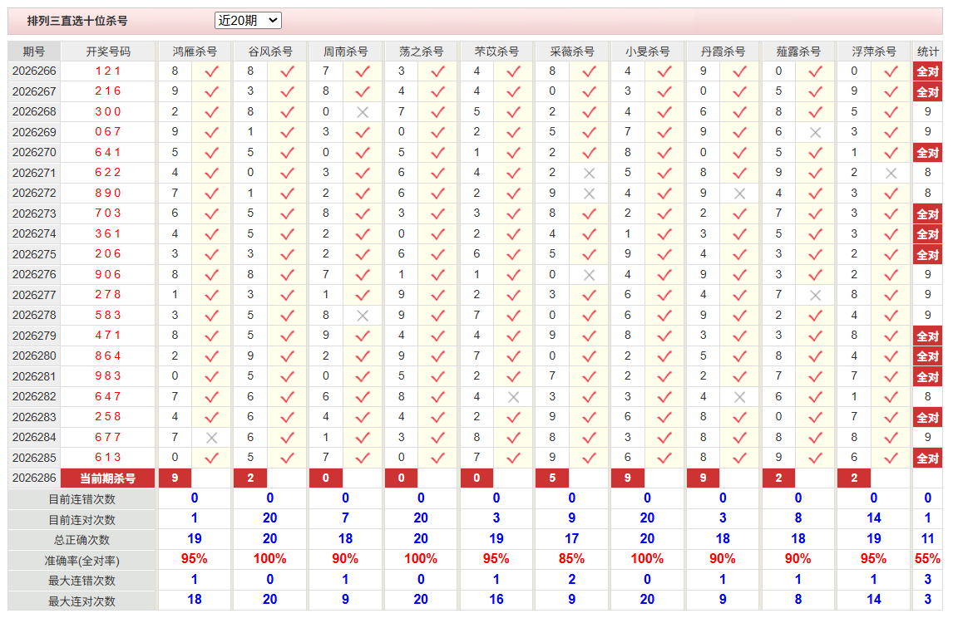Click the red checkmark for 浮萍杀号 in row 2026285
This screenshot has width=958, height=618.
[x=891, y=459]
